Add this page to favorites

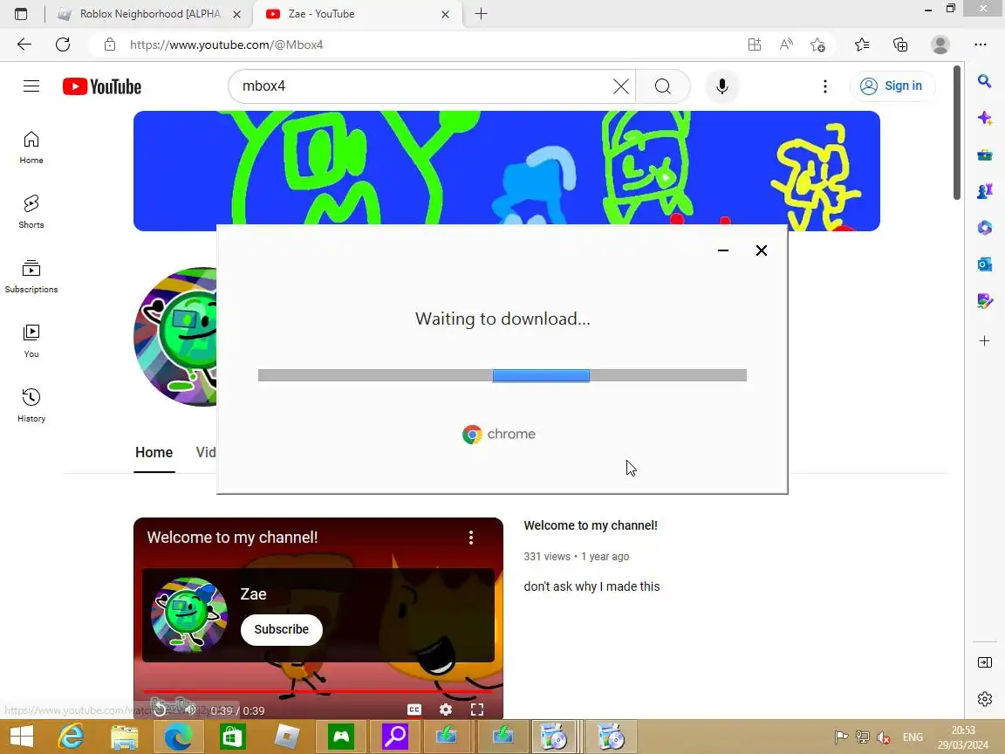(x=817, y=45)
